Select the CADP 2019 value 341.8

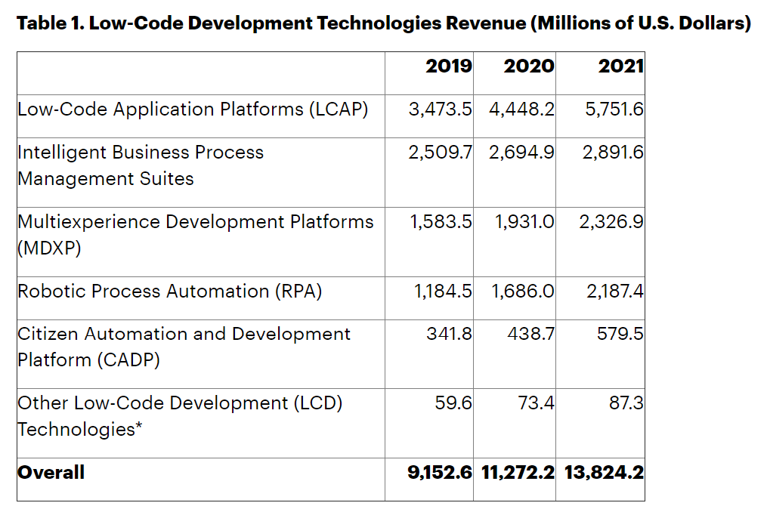pos(449,334)
